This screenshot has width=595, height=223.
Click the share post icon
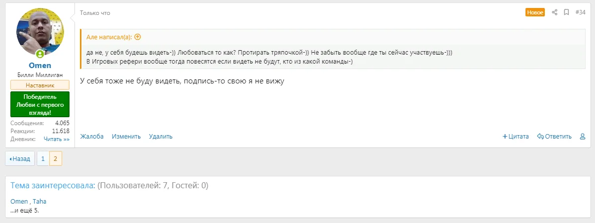[x=555, y=12]
